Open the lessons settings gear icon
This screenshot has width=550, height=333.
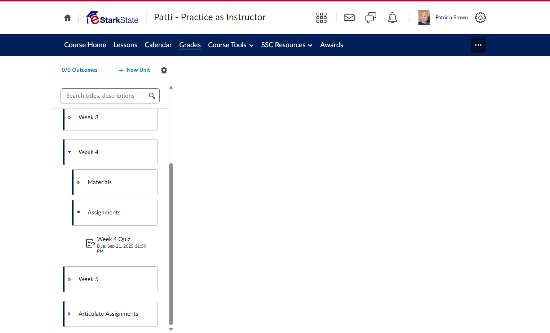tap(164, 70)
